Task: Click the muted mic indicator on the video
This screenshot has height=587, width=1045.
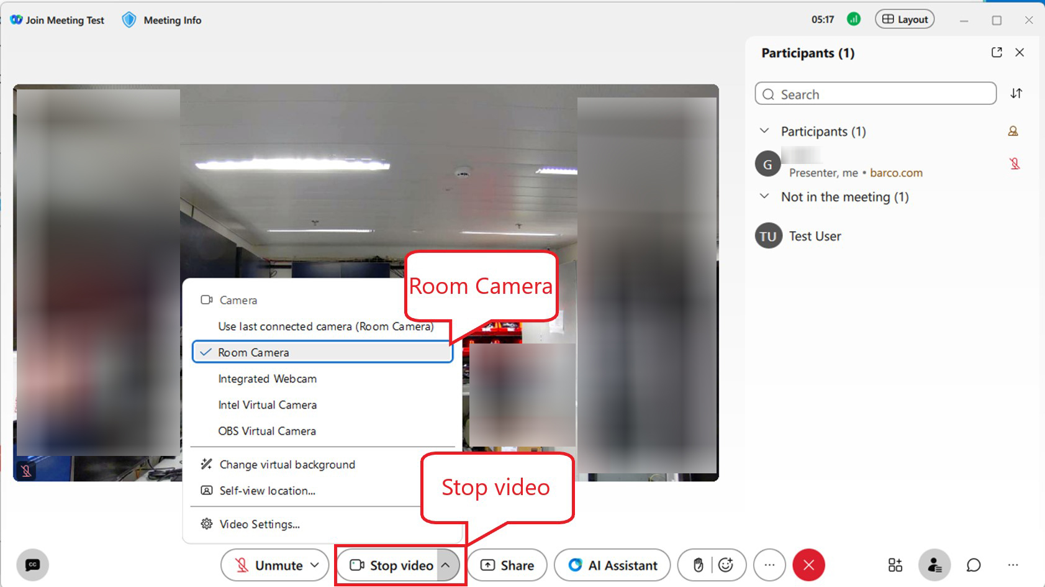Action: 26,471
